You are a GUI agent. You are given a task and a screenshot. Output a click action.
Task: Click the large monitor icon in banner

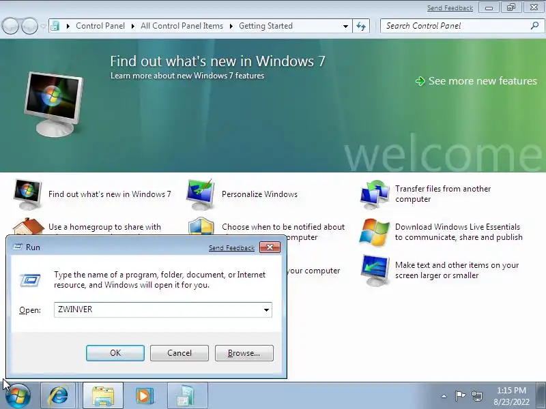[x=54, y=104]
